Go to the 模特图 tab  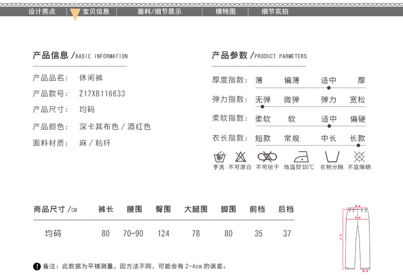[x=225, y=11]
